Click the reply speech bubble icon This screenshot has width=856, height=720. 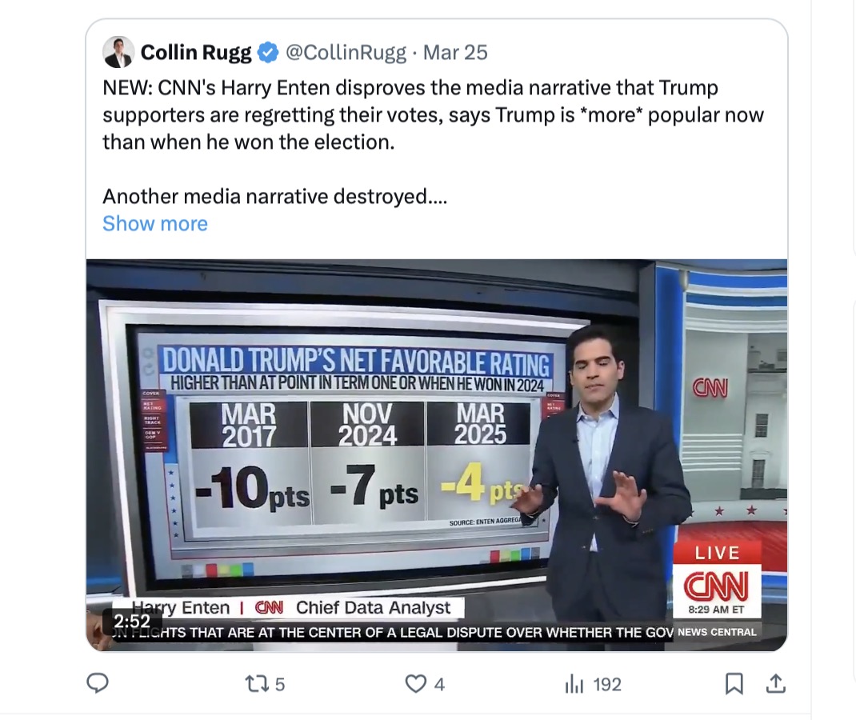pyautogui.click(x=98, y=683)
